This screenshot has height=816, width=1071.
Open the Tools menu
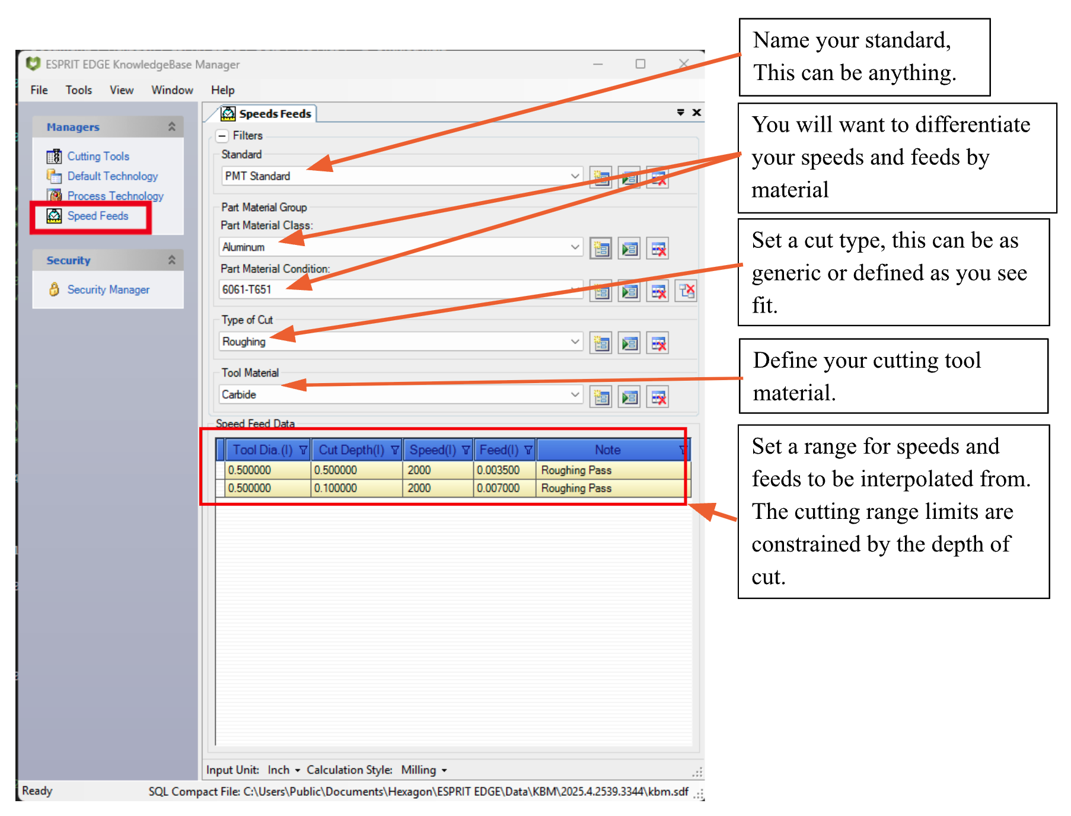pyautogui.click(x=78, y=90)
